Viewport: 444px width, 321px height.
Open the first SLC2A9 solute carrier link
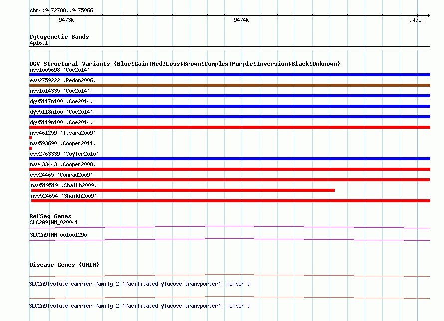[140, 284]
